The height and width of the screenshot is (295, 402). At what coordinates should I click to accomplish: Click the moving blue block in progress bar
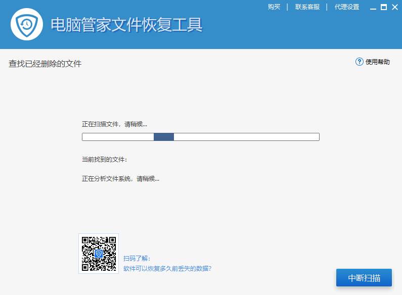click(164, 137)
